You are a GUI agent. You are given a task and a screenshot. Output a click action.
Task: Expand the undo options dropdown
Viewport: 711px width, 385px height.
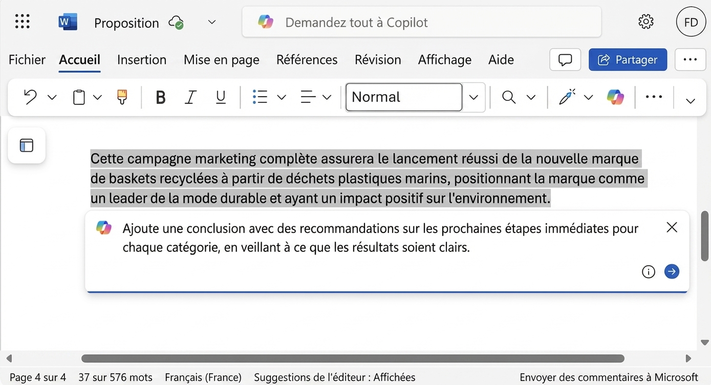52,97
